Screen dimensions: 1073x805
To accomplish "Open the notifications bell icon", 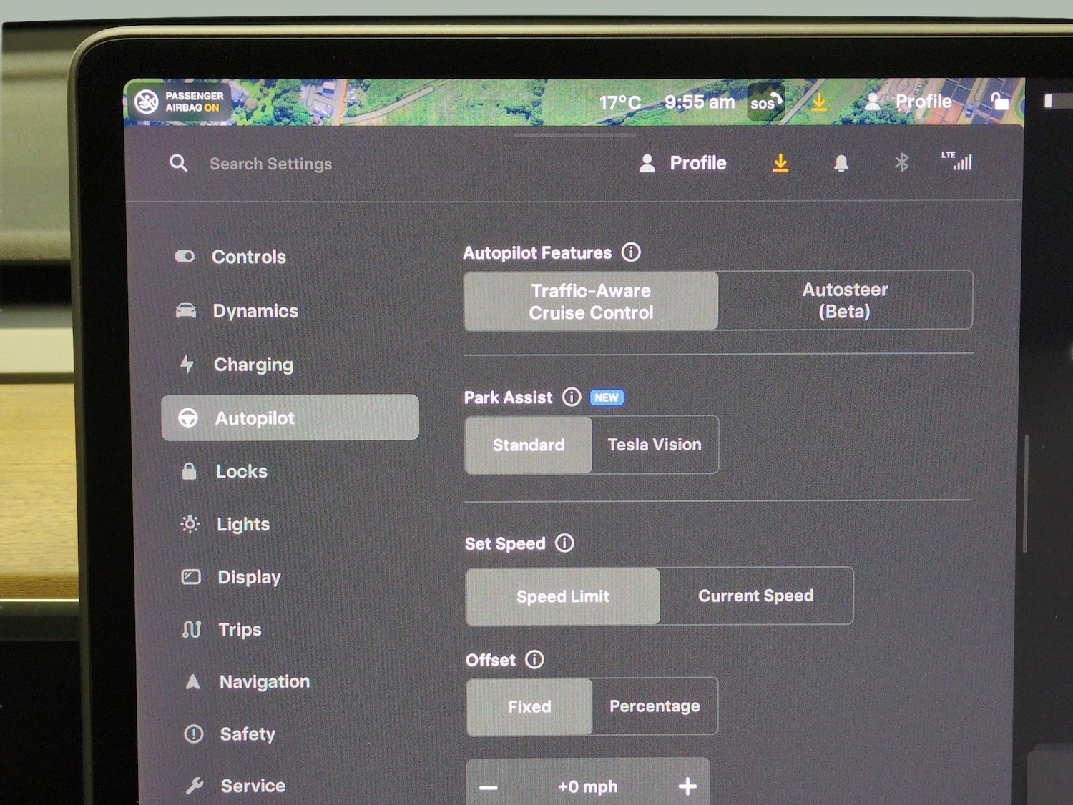I will pyautogui.click(x=841, y=163).
